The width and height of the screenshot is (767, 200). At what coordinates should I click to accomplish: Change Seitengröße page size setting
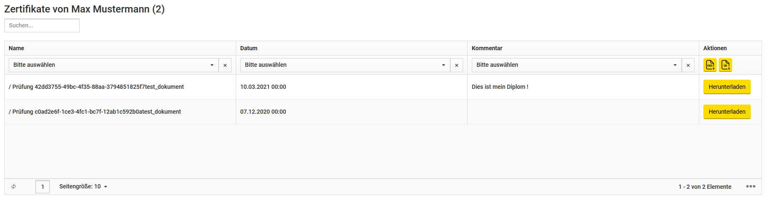click(83, 187)
